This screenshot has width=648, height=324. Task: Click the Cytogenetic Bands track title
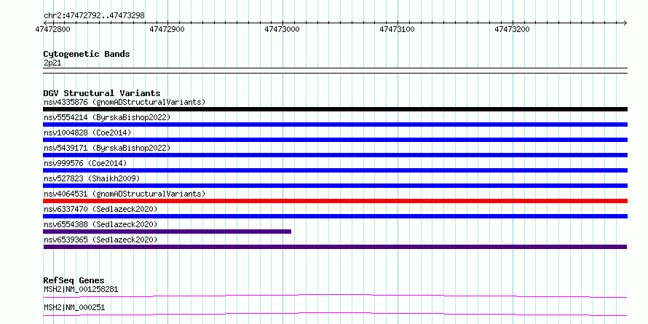(x=87, y=54)
